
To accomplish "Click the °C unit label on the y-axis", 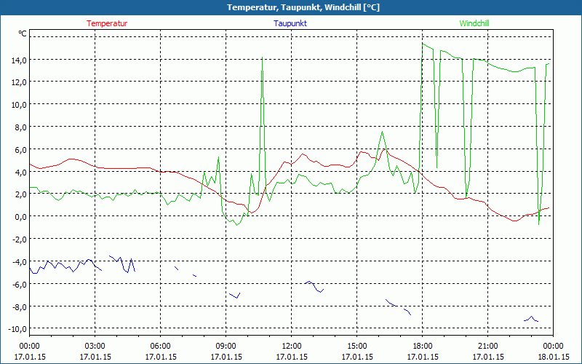I will click(x=23, y=33).
